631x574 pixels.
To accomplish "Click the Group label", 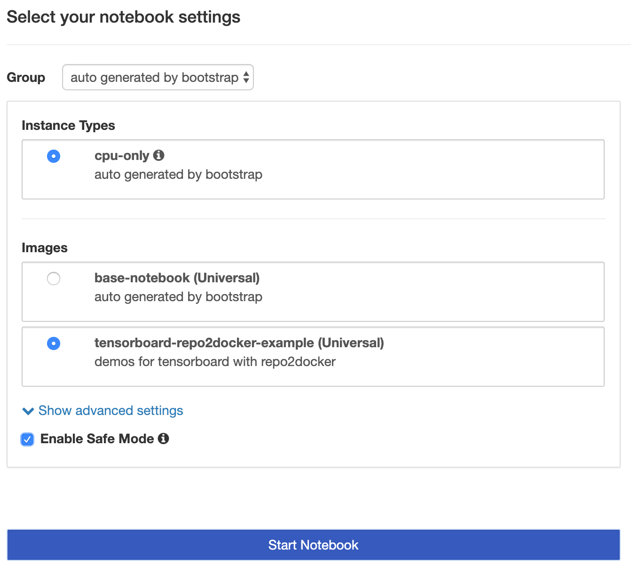I will tap(26, 77).
